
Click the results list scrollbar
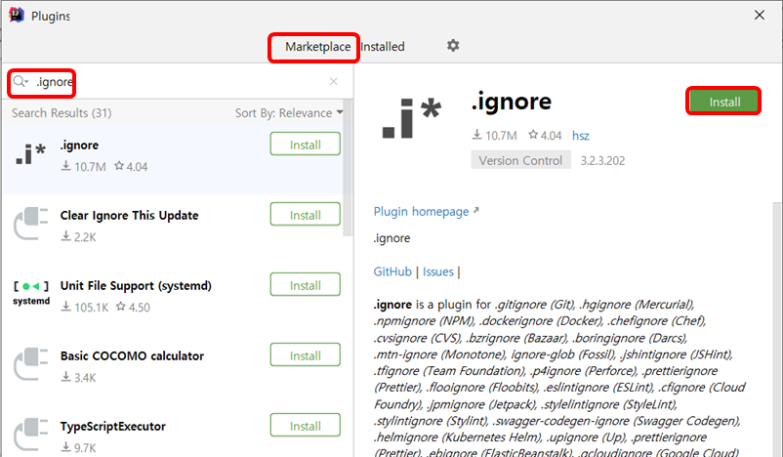[348, 168]
